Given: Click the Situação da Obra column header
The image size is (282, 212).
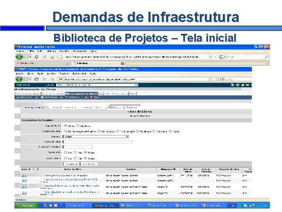Looking at the screenshot, I should pyautogui.click(x=229, y=169).
